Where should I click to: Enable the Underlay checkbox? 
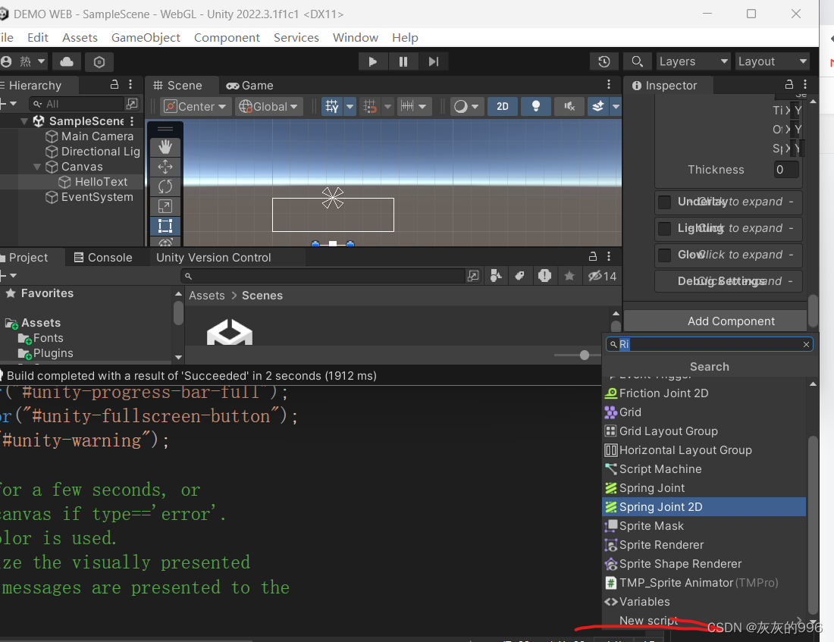(x=664, y=202)
